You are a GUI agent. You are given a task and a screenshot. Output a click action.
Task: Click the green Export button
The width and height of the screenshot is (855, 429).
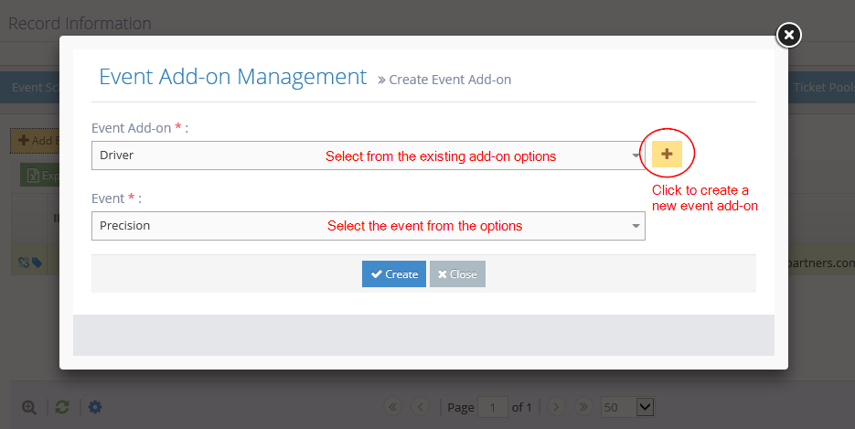click(x=40, y=176)
